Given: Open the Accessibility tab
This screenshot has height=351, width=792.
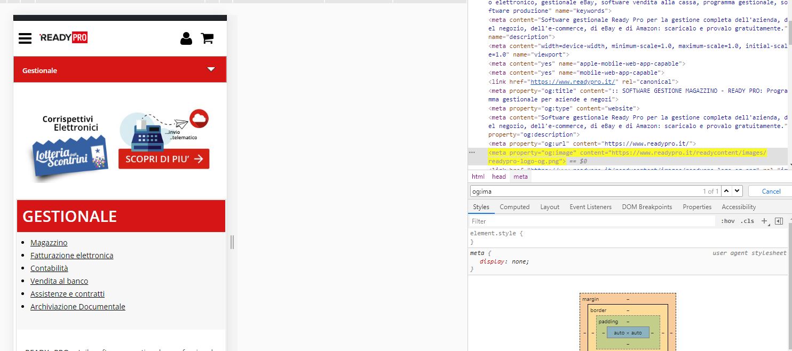Looking at the screenshot, I should (739, 207).
